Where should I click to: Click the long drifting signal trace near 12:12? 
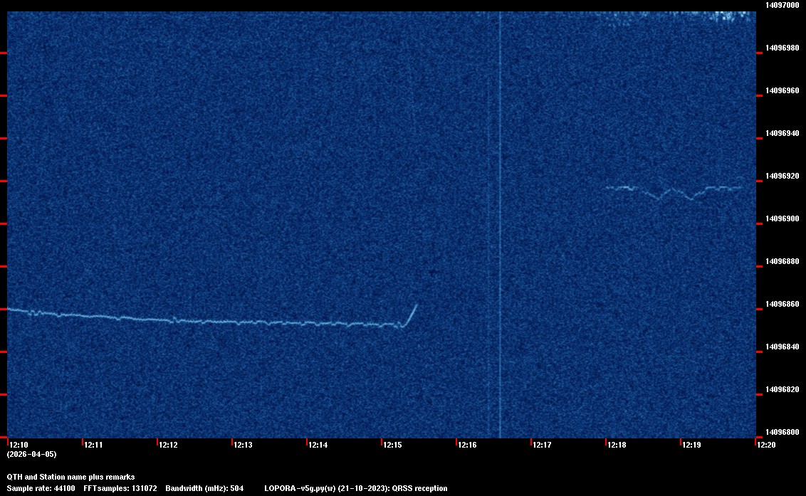coord(204,319)
